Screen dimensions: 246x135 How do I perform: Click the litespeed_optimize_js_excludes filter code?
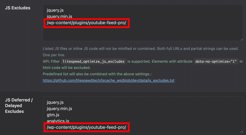93,61
